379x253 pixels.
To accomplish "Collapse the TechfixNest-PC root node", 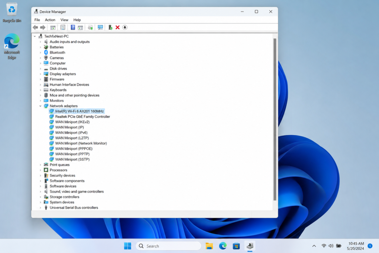I will tap(35, 36).
